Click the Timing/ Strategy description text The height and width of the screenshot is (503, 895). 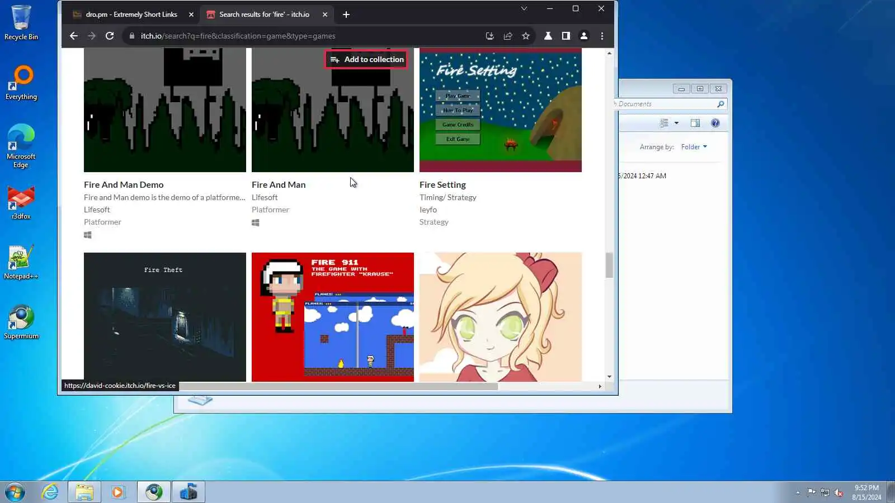coord(448,197)
